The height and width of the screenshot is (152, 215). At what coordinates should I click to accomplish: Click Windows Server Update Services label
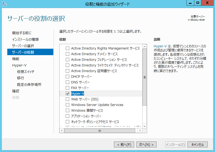[97, 105]
